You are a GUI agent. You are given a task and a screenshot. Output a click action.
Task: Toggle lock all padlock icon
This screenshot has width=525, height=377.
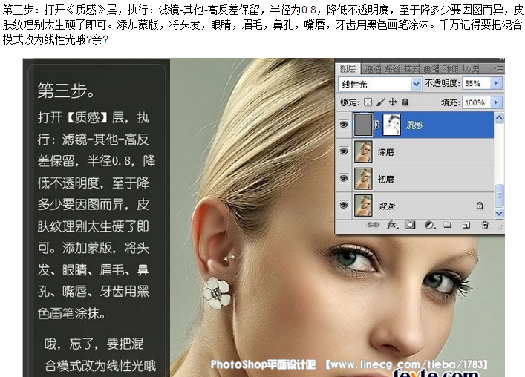point(405,102)
